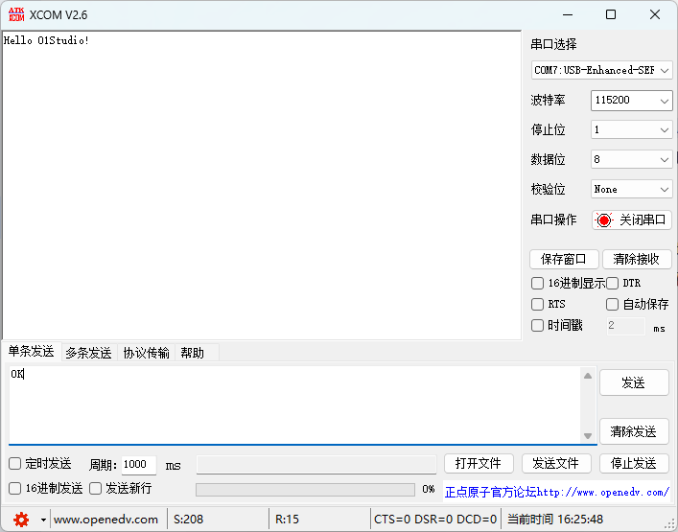Minimize the XCOM V2.6 window
Screen dimensions: 678x532
[x=568, y=14]
